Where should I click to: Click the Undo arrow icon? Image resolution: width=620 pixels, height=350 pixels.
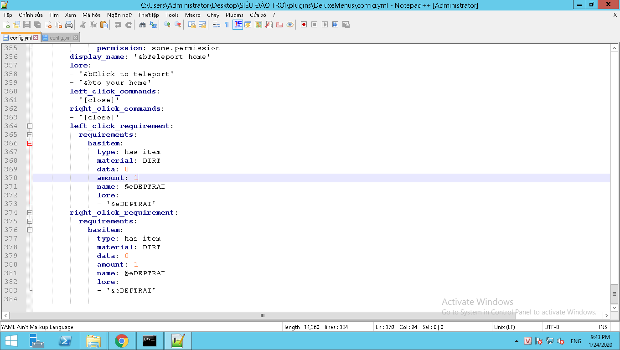[118, 25]
